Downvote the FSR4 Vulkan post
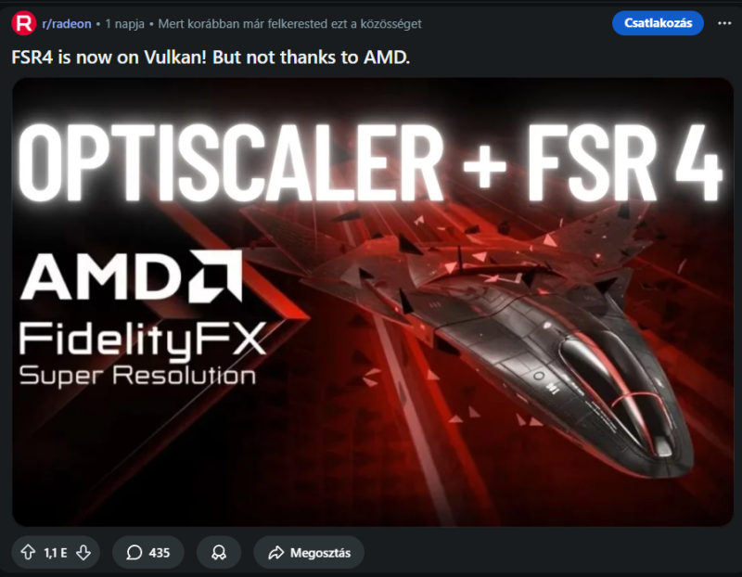Image resolution: width=742 pixels, height=577 pixels. coord(83,552)
